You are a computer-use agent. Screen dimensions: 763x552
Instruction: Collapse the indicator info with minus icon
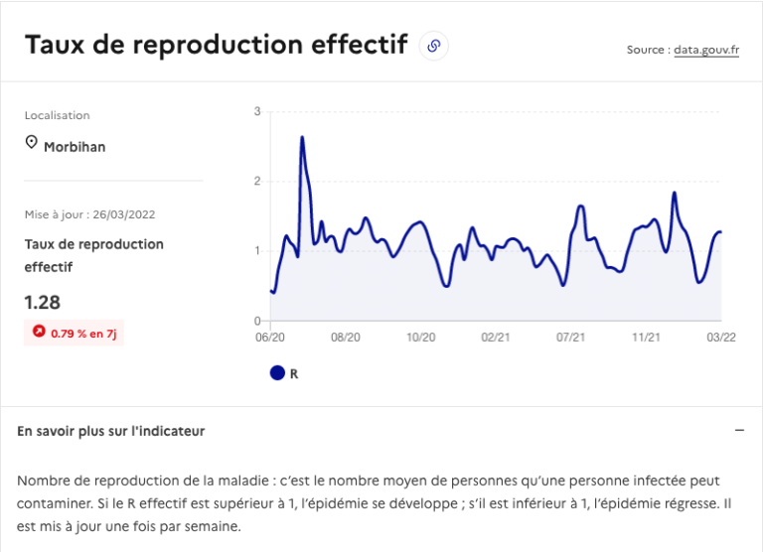click(739, 431)
